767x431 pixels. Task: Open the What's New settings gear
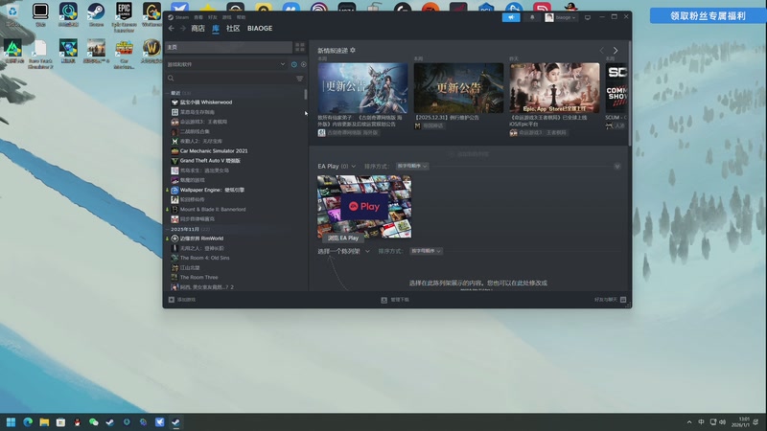point(353,51)
